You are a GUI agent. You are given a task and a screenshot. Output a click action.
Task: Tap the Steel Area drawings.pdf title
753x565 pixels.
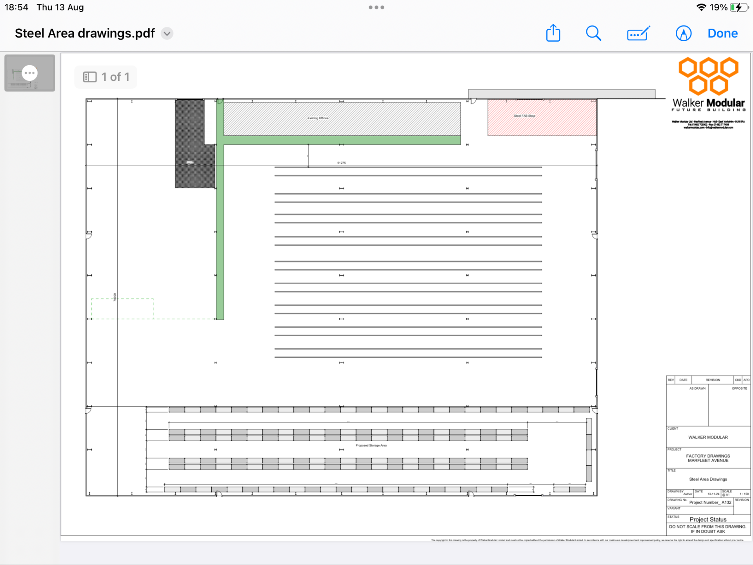tap(85, 33)
